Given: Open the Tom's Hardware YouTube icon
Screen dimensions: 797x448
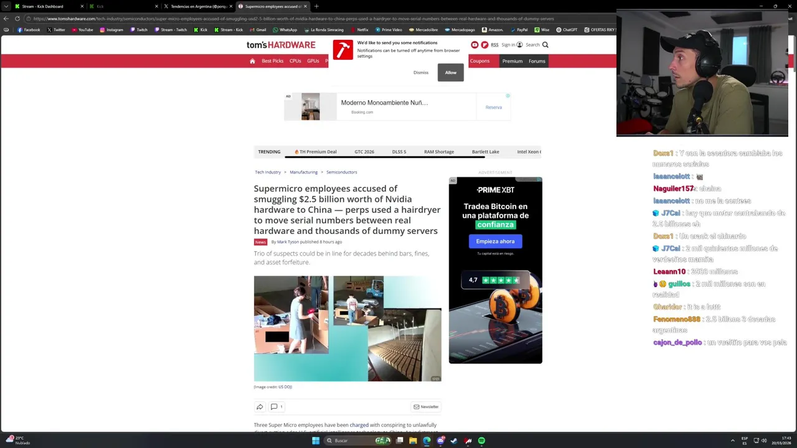Looking at the screenshot, I should [474, 45].
